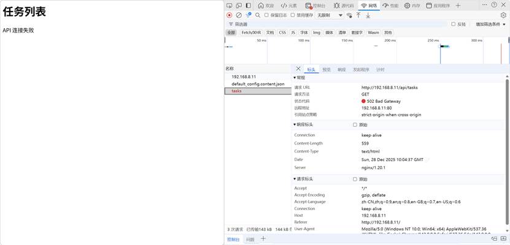Select the 192.168.8.11 request row
Screen dimensions: 510x245
pos(258,77)
